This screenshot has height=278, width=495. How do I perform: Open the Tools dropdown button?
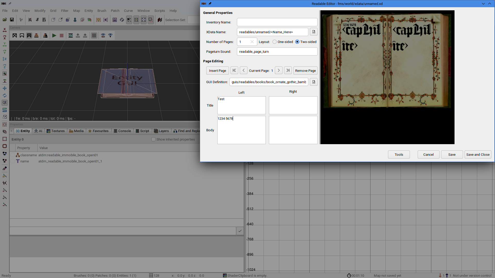399,154
